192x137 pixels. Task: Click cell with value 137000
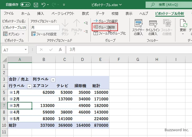(x=65, y=99)
